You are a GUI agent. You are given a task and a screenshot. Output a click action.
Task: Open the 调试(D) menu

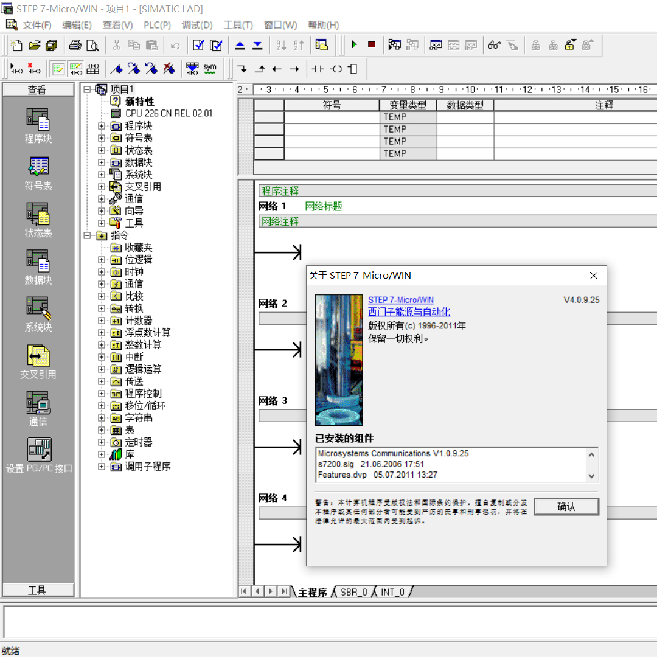(x=197, y=25)
